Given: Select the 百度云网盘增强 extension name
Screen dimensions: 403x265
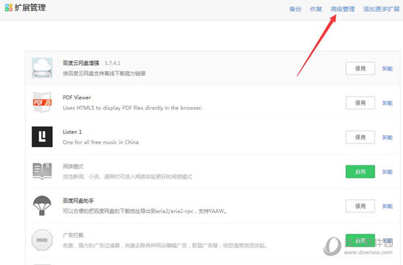Looking at the screenshot, I should pos(81,63).
